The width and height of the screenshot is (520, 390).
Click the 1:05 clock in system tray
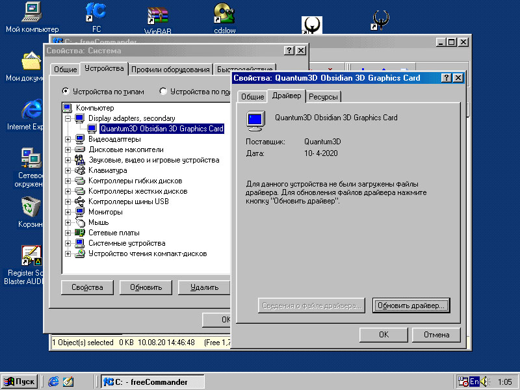505,382
